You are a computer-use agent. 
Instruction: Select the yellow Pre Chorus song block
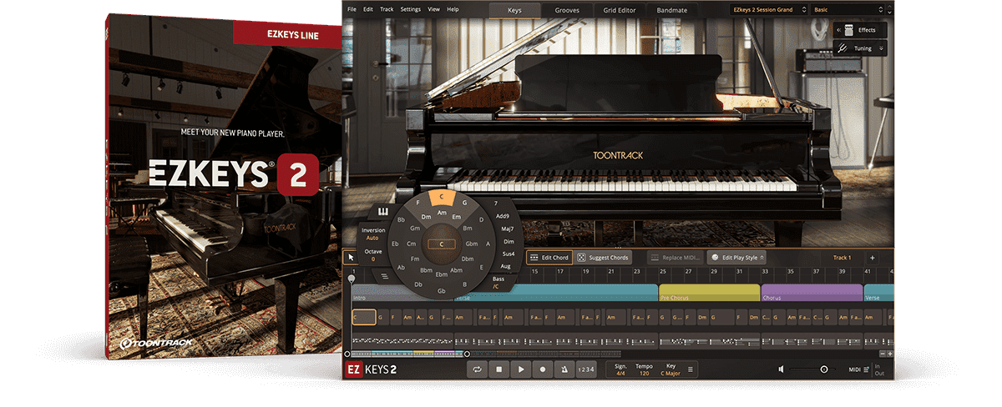[709, 294]
